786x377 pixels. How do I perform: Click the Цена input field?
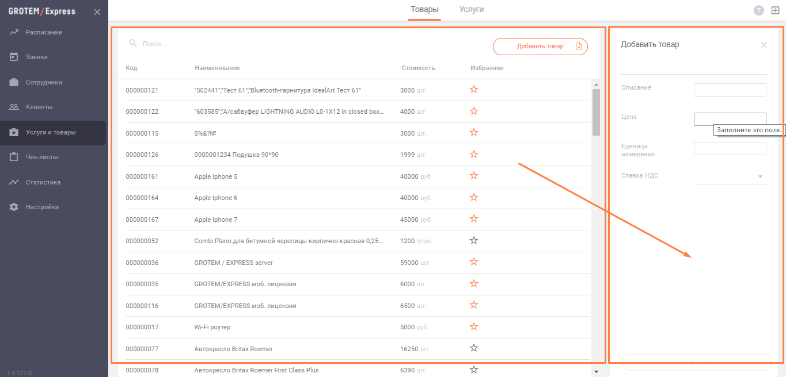(730, 119)
